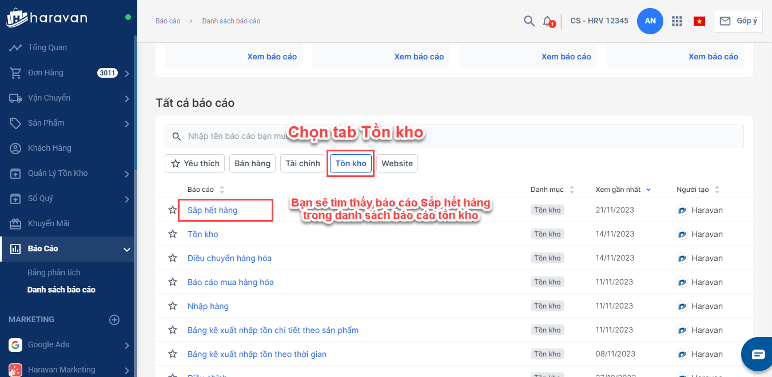This screenshot has height=377, width=772.
Task: Expand the Quản Lý Tồn Kho chevron
Action: (127, 174)
